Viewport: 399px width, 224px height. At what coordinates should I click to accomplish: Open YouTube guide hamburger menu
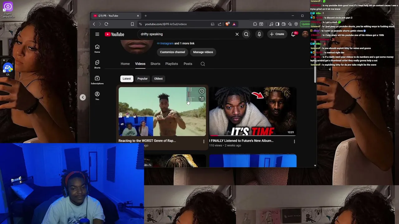pyautogui.click(x=97, y=34)
